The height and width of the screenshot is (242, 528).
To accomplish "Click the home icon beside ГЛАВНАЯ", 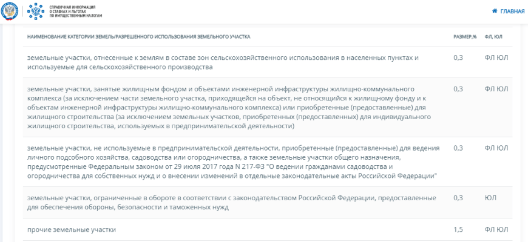I will click(x=495, y=11).
